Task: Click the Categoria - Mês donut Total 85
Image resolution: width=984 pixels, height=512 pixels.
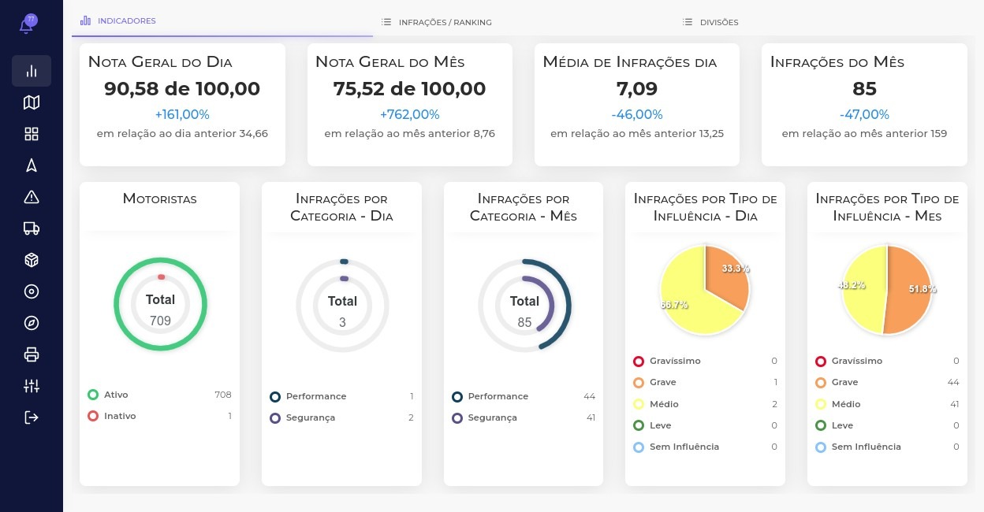Action: 524,306
